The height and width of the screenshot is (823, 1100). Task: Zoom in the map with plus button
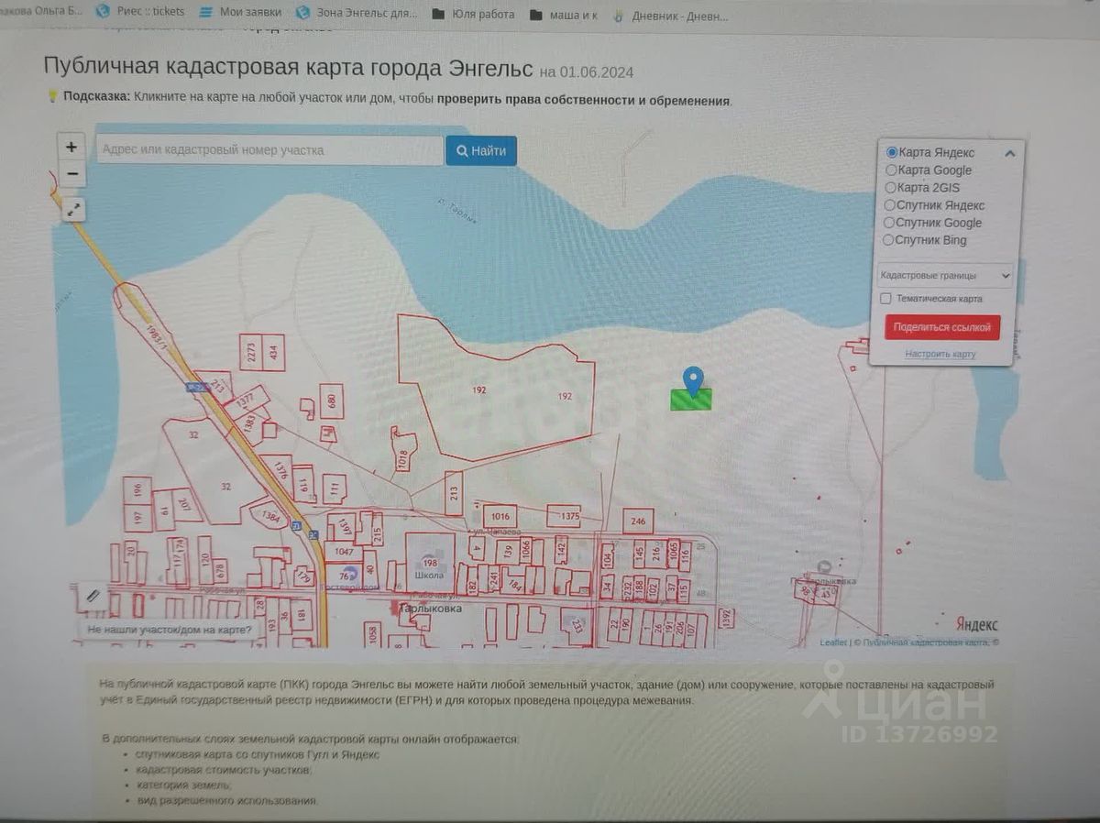pos(71,147)
